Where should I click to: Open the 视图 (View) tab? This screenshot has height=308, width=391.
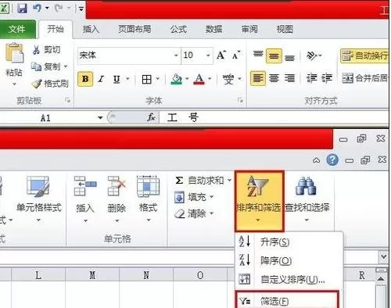(x=285, y=29)
